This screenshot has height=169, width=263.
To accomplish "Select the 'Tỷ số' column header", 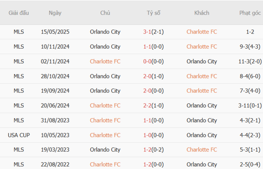I will (153, 13).
